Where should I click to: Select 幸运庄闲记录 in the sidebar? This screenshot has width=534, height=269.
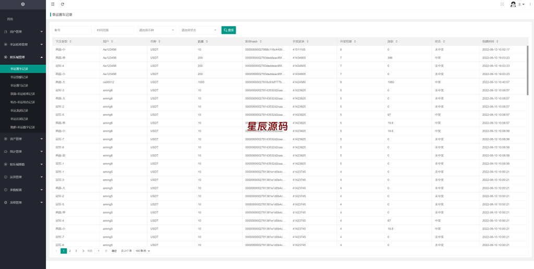pos(23,119)
